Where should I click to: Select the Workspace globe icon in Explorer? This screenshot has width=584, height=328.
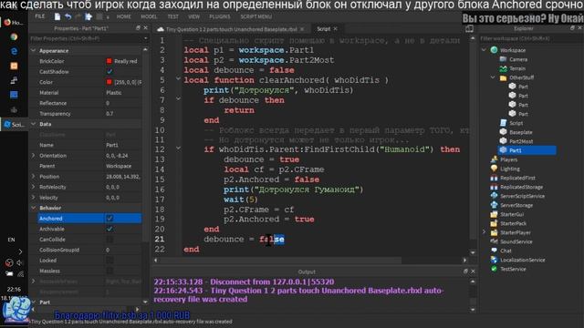[x=495, y=50]
